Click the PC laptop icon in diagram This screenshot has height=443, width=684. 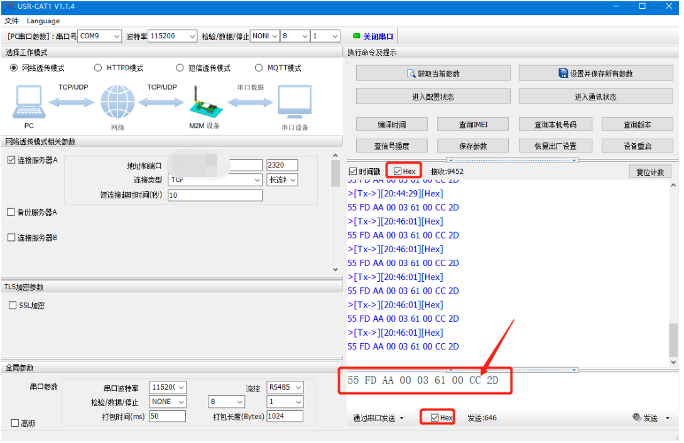click(x=28, y=102)
